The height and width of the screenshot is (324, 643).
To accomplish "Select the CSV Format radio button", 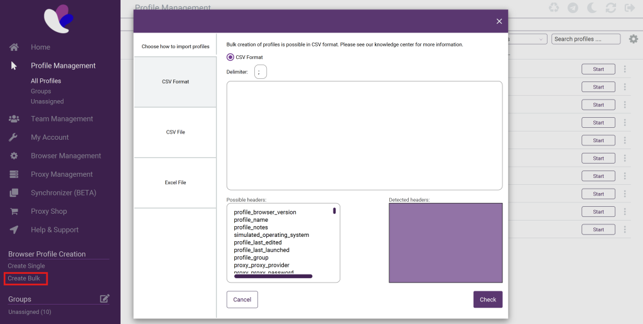I will pos(230,57).
